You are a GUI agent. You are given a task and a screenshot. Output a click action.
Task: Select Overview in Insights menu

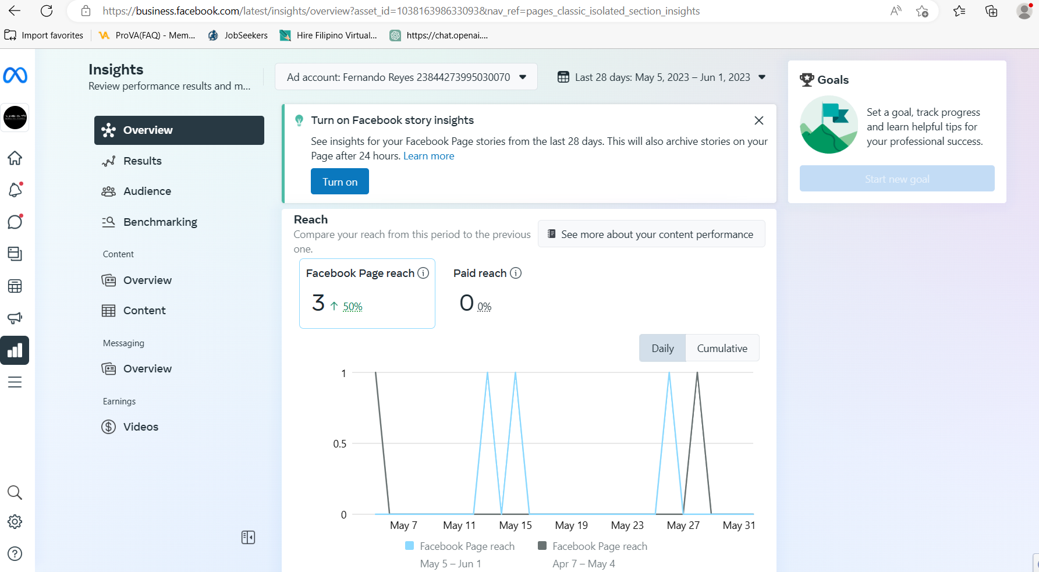click(x=179, y=130)
